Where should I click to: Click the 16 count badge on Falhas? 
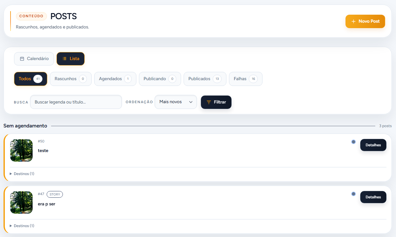tap(253, 79)
